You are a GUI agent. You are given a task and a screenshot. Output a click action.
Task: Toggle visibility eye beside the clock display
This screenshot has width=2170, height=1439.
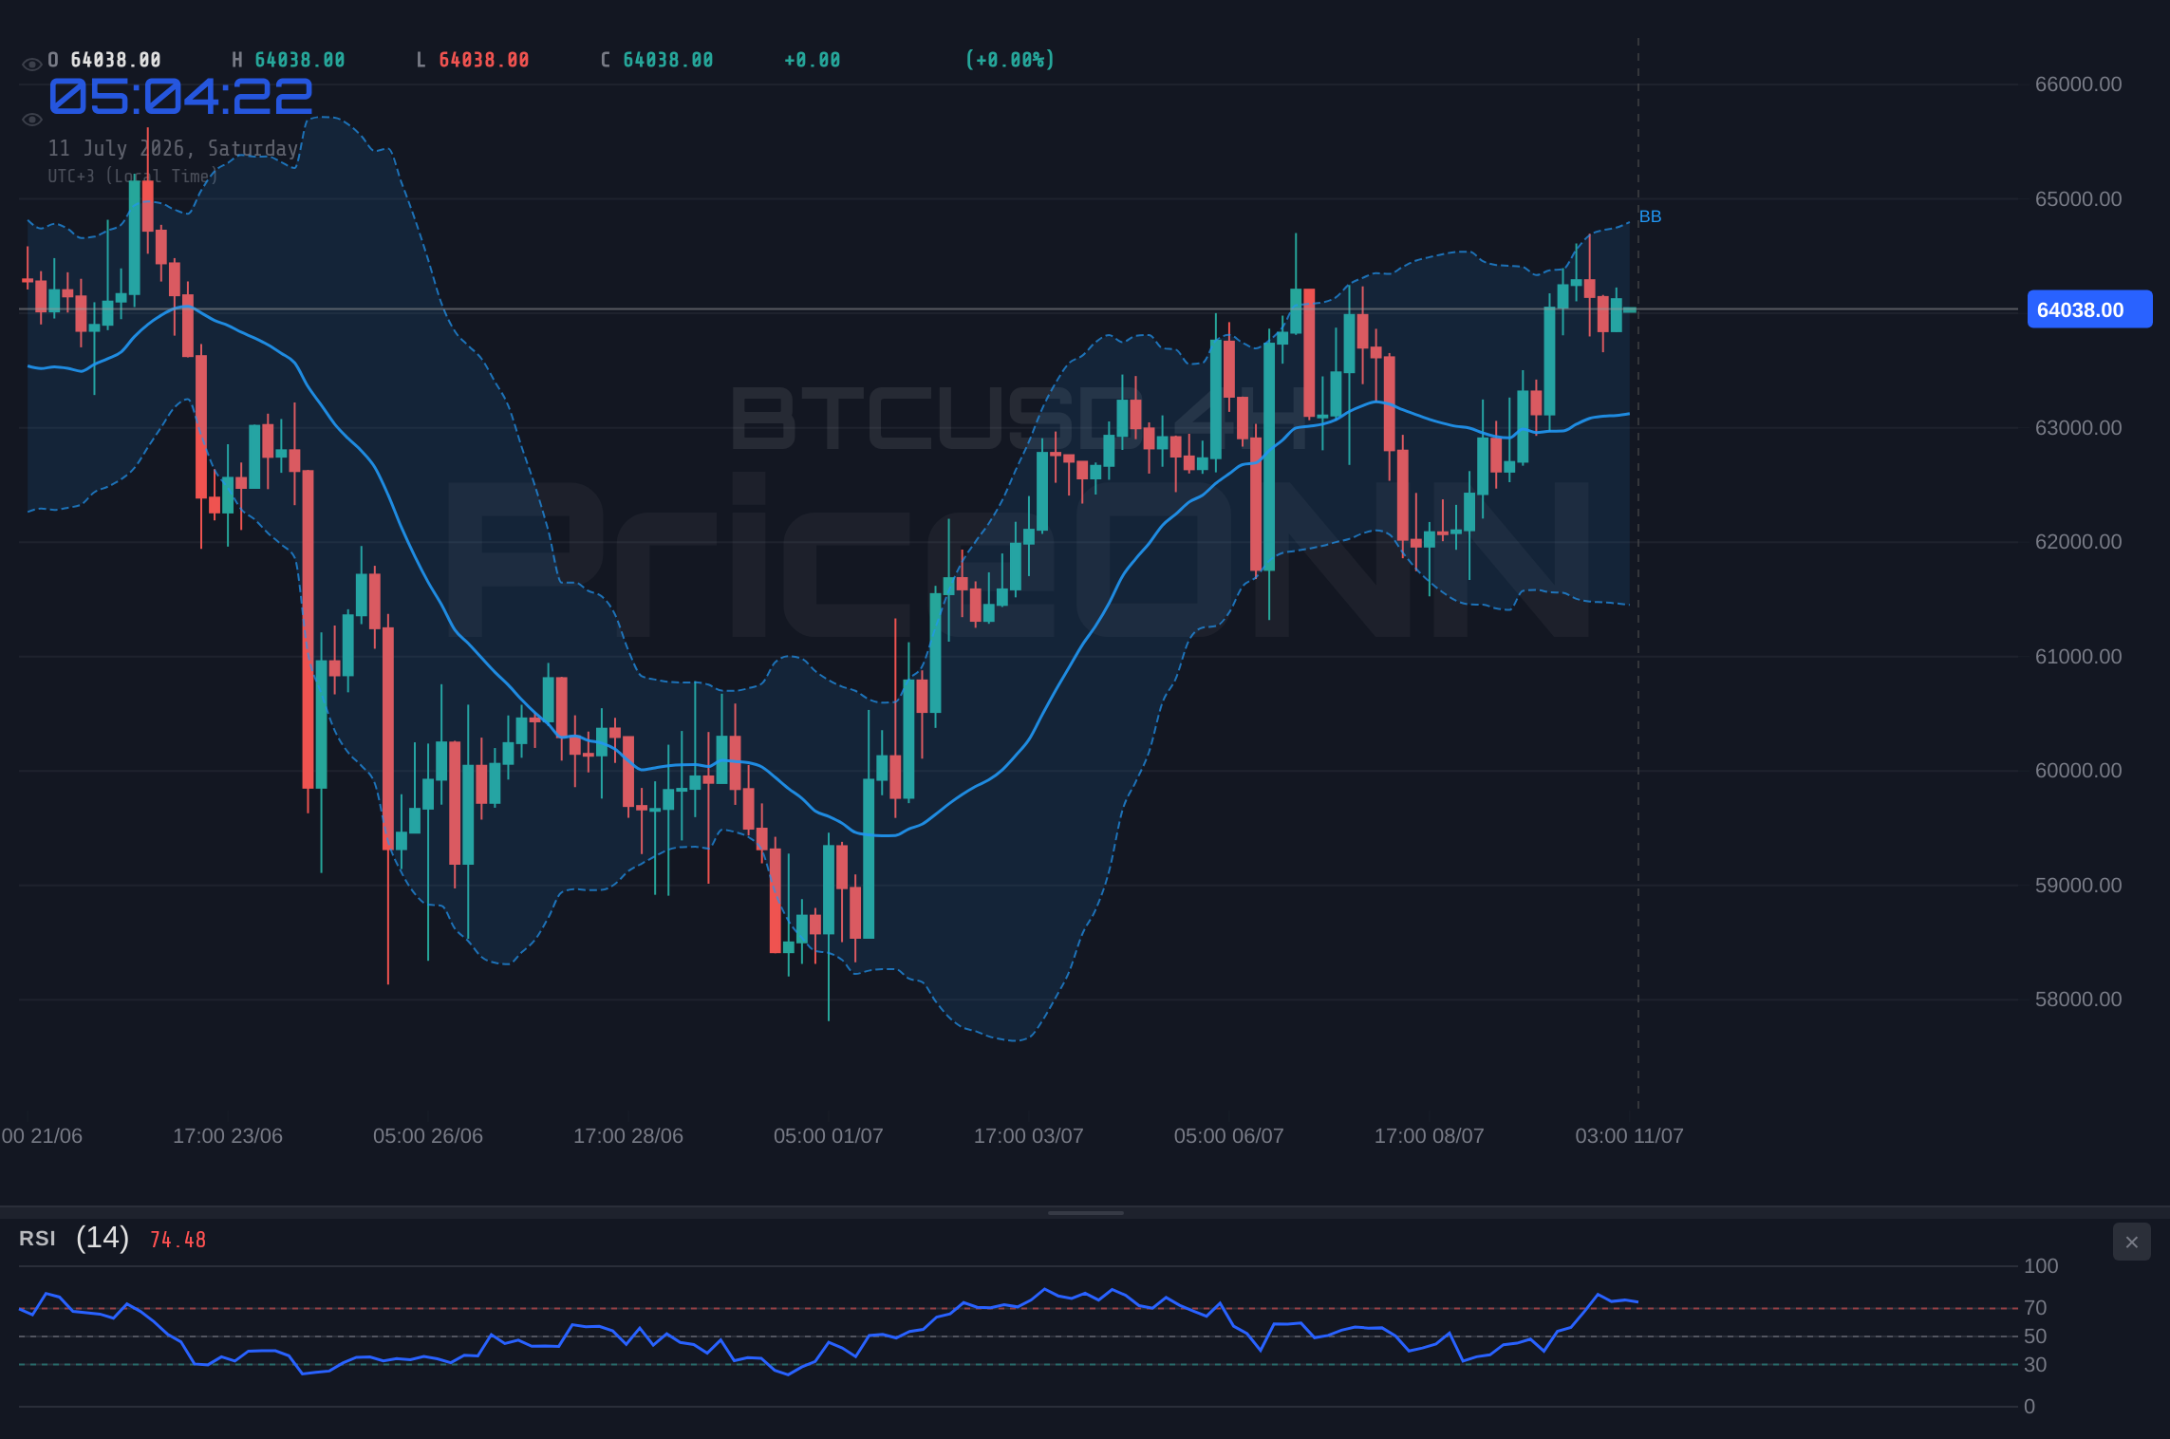click(31, 120)
